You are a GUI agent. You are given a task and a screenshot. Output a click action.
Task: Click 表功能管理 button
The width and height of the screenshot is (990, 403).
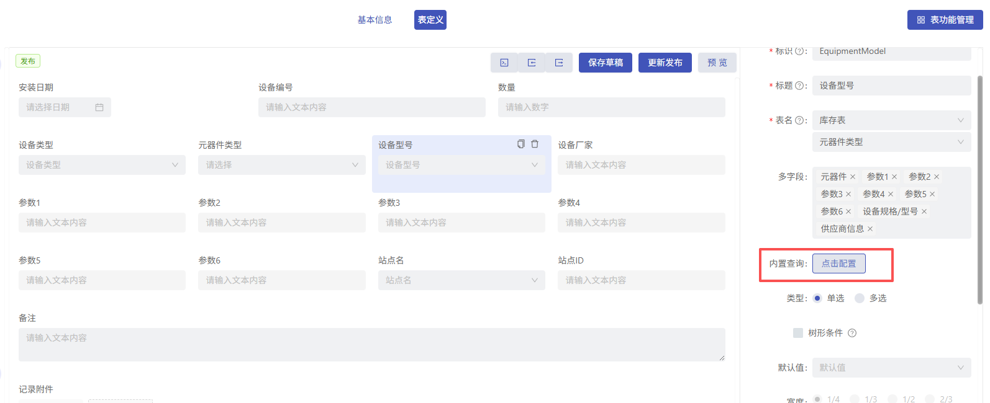[x=945, y=20]
